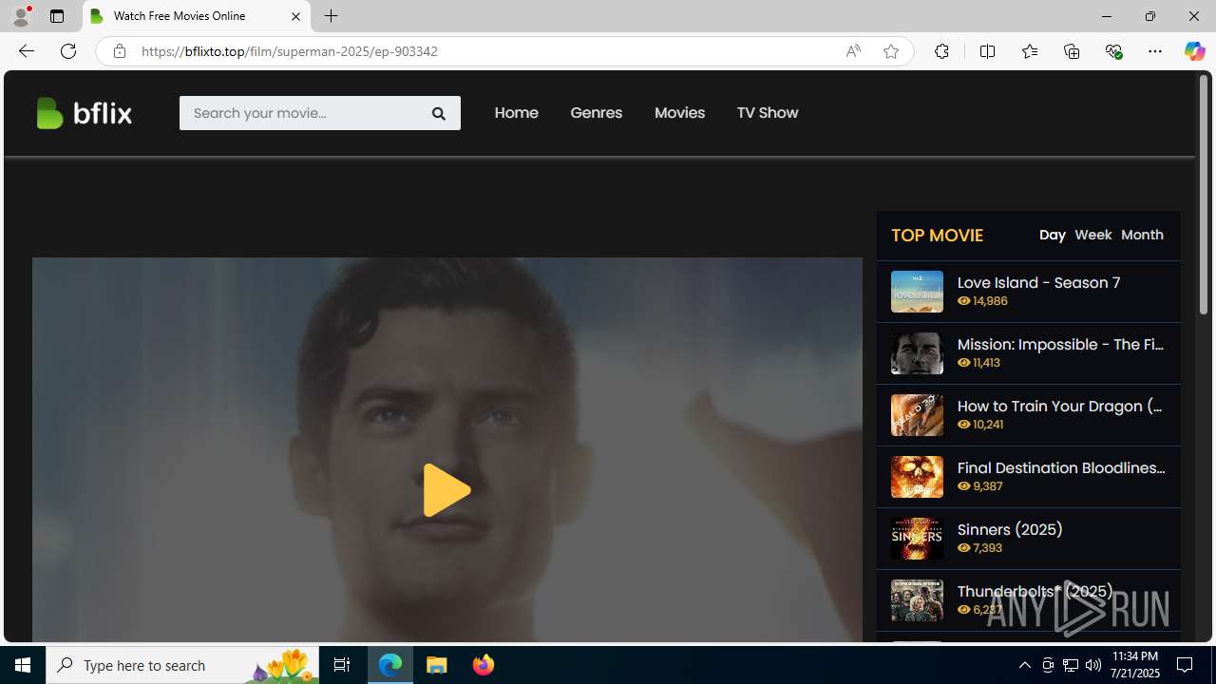This screenshot has width=1216, height=684.
Task: Open Browser essentials icon
Action: click(1113, 51)
